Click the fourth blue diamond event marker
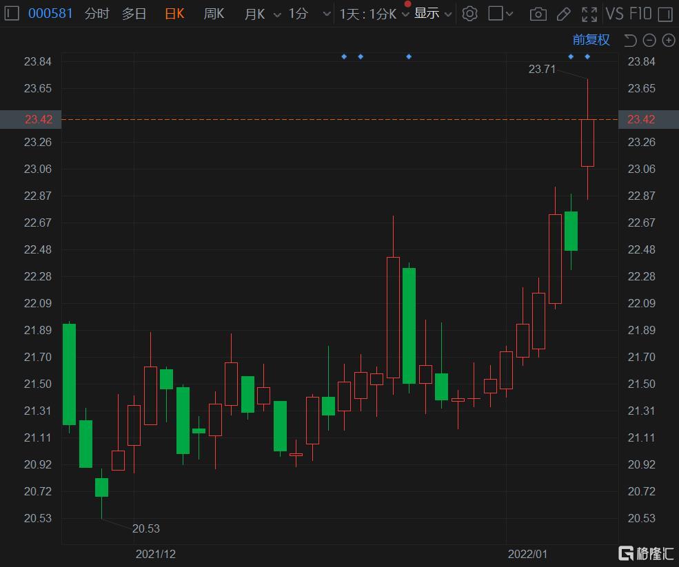679x567 pixels. (571, 56)
